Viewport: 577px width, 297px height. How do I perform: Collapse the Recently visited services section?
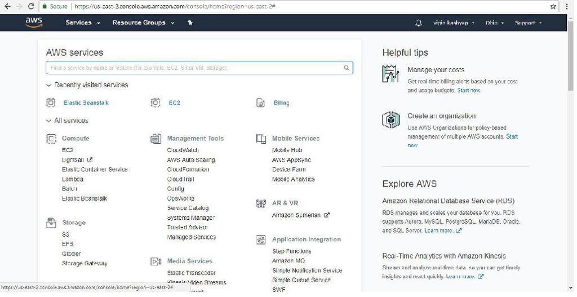(x=49, y=85)
